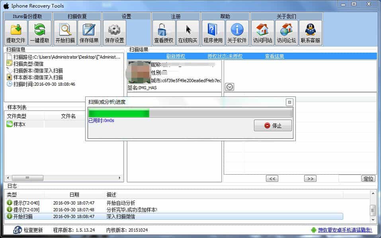
Task: Click the 已用时:0m0s elapsed time text
Action: tap(101, 120)
